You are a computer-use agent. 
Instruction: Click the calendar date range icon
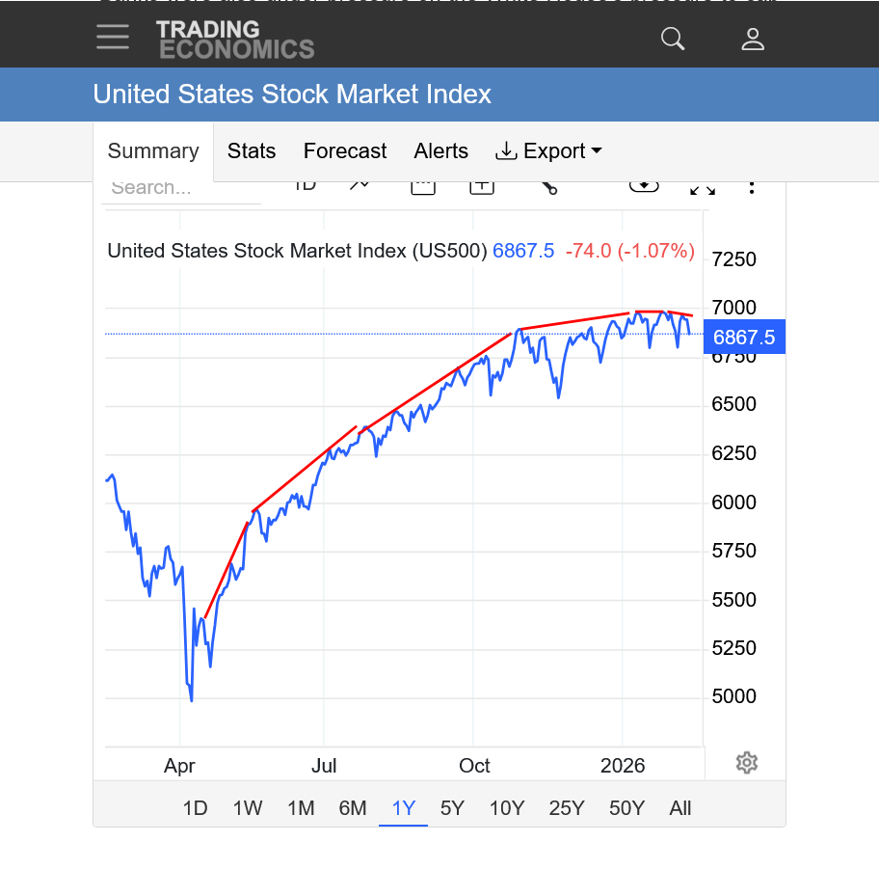pos(423,186)
